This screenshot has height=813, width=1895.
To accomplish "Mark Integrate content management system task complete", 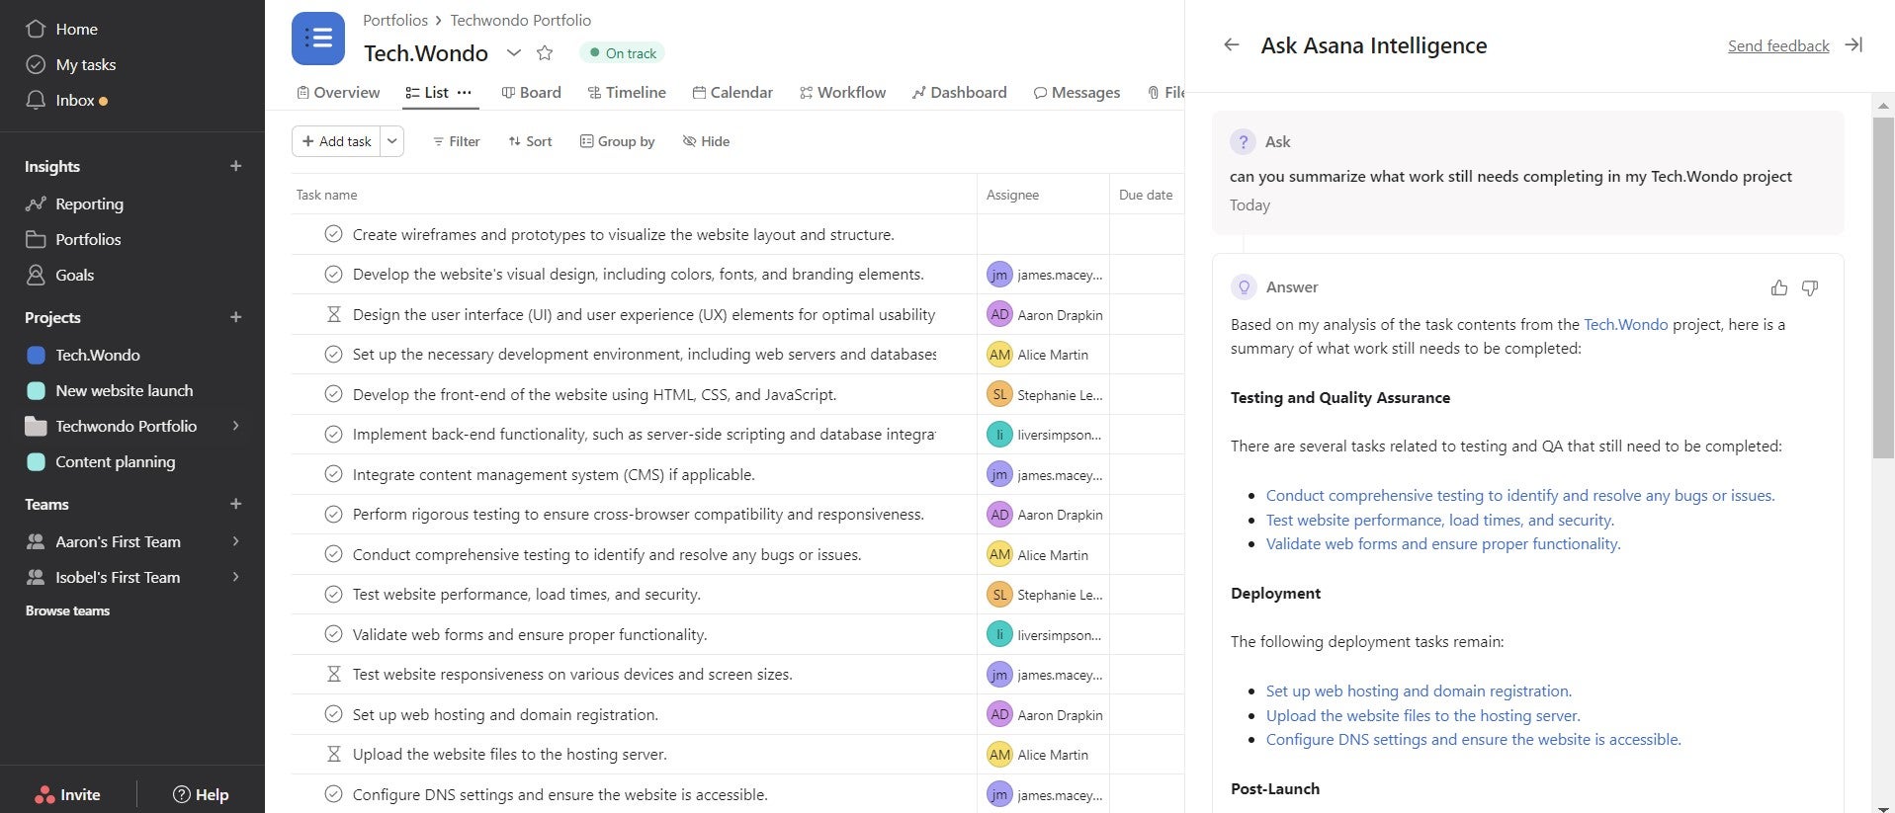I will point(333,474).
